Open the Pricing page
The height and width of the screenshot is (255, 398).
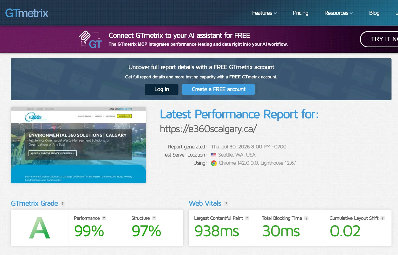coord(301,13)
